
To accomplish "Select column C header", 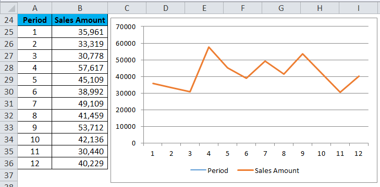I will (x=127, y=8).
